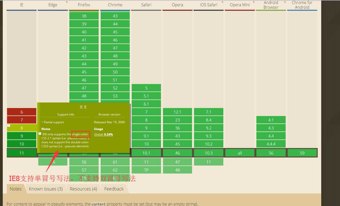Select the Firefox 41 cell

coord(84,40)
